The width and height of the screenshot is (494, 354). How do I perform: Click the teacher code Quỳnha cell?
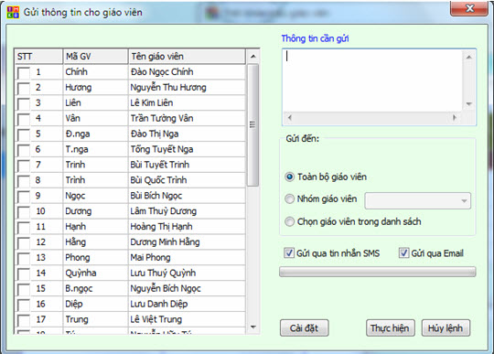coord(96,274)
